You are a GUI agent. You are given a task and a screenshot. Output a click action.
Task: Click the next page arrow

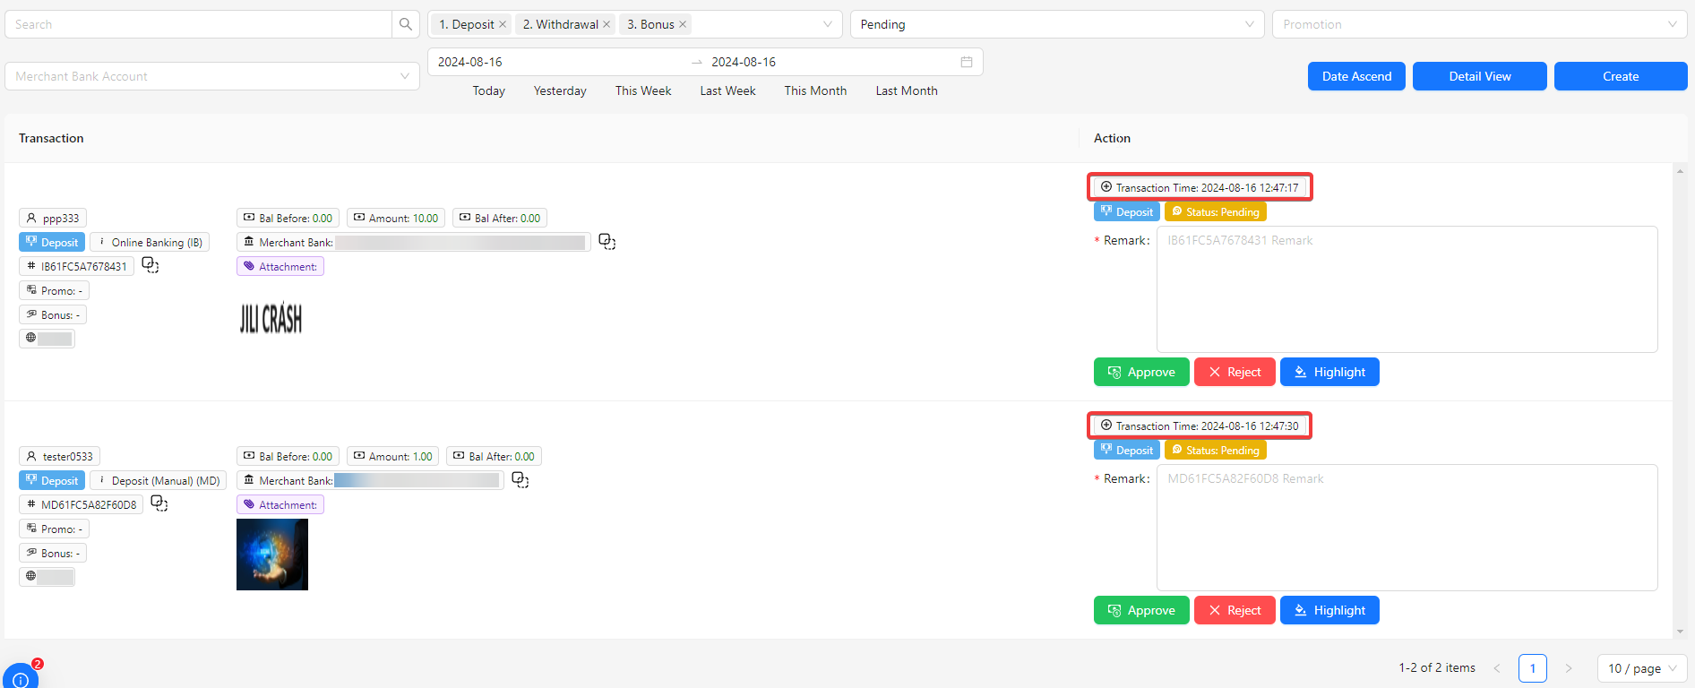pyautogui.click(x=1569, y=667)
